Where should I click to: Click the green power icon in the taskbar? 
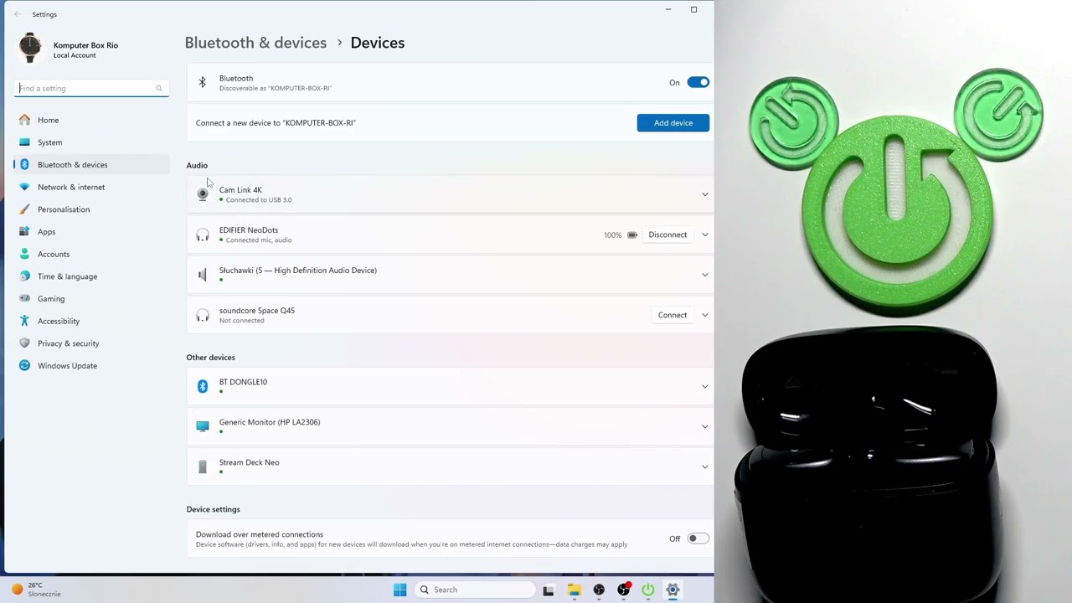648,590
